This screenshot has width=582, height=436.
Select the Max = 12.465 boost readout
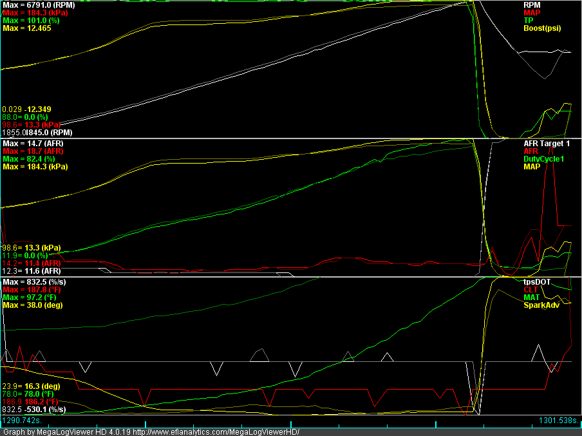pyautogui.click(x=24, y=28)
